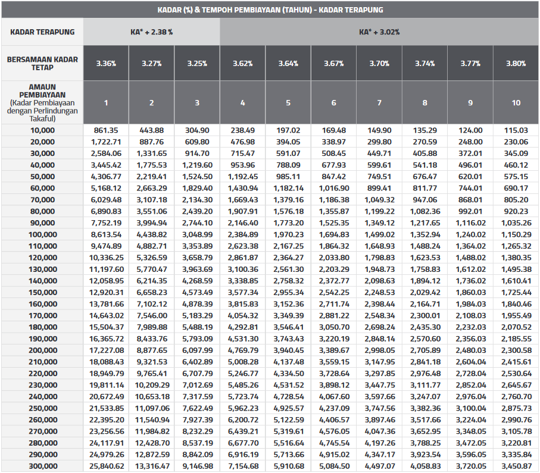Click the 3.36% rate header
The width and height of the screenshot is (540, 473).
tap(105, 62)
